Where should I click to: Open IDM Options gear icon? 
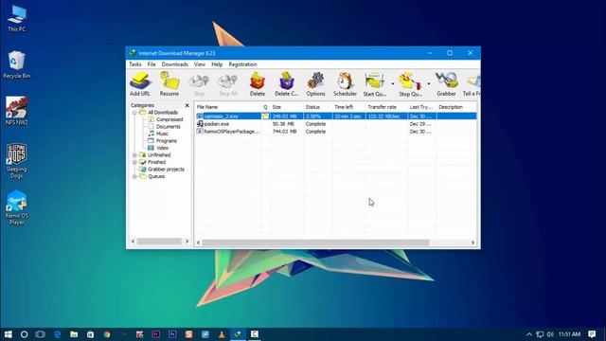[x=315, y=84]
